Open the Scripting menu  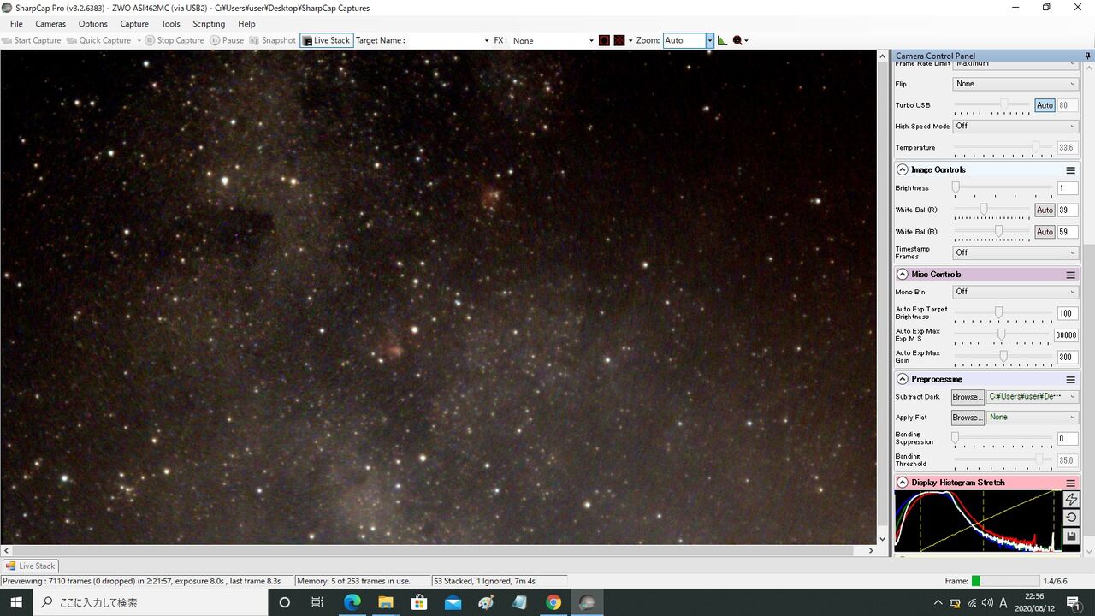209,24
